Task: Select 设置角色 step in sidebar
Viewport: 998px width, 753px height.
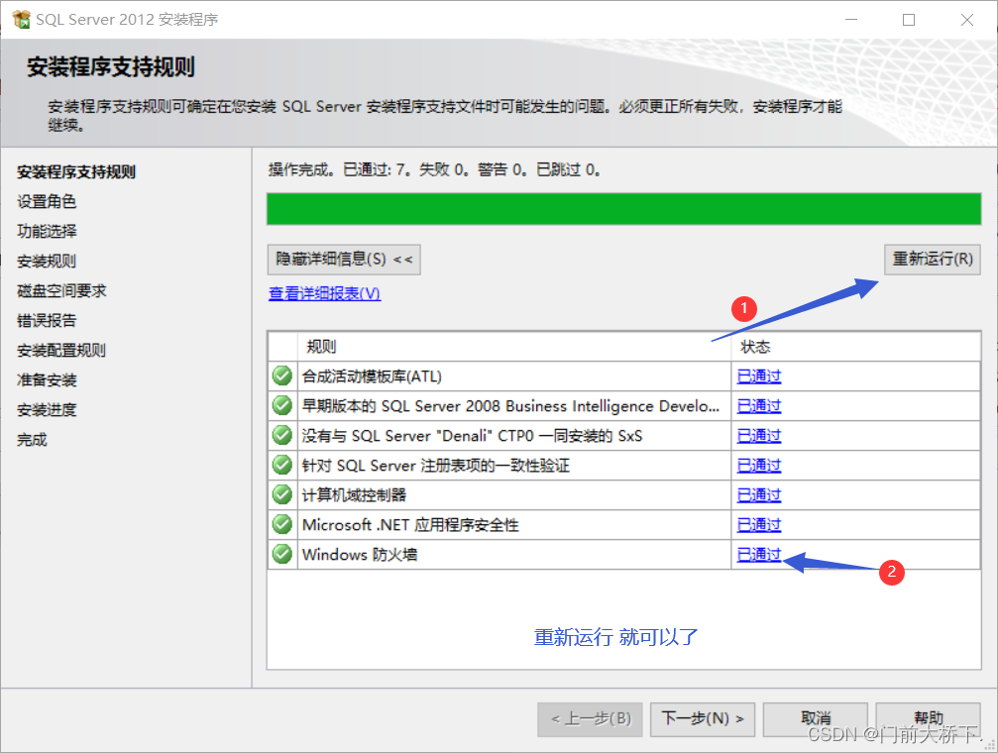Action: coord(47,202)
